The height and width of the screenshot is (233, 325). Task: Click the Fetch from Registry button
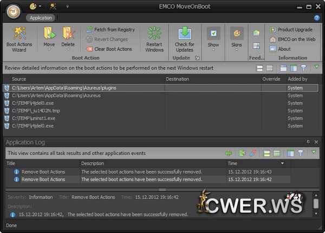[110, 30]
